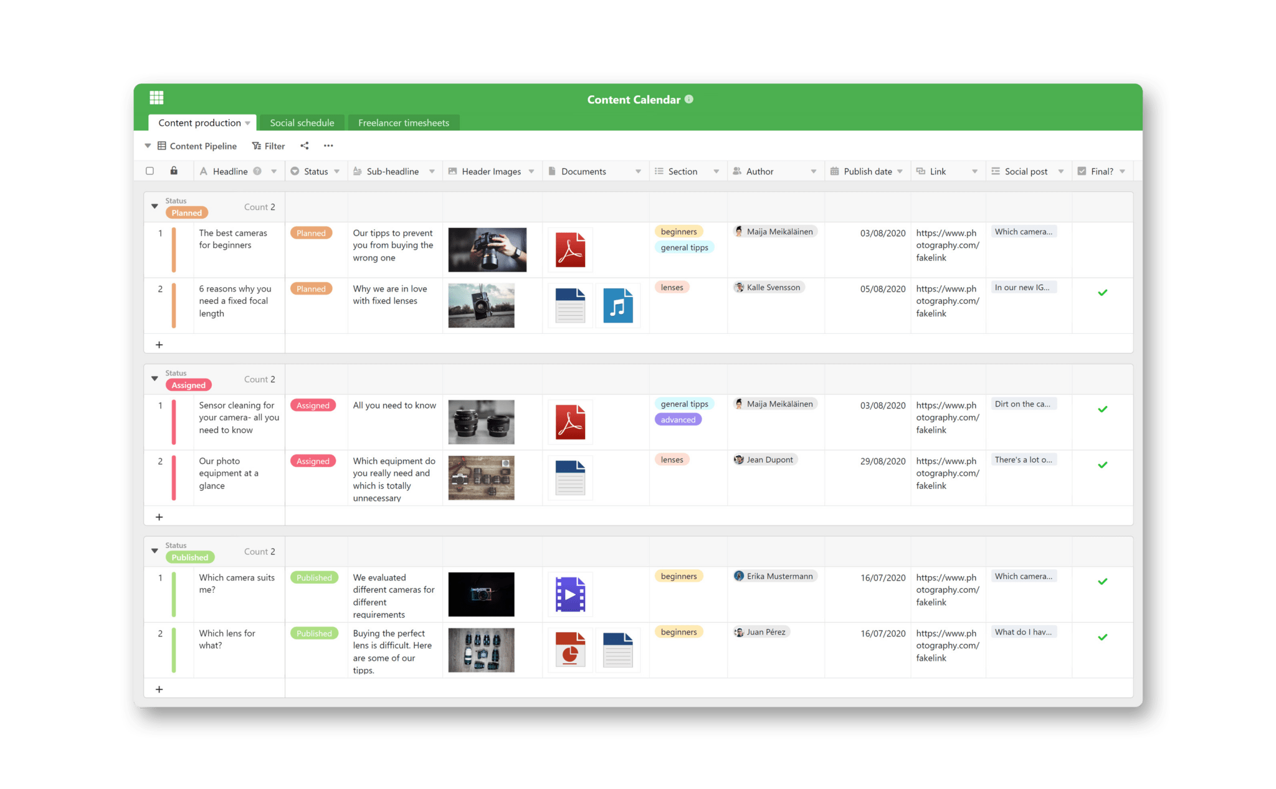Click the Share icon next to Filter
1276x789 pixels.
click(304, 146)
